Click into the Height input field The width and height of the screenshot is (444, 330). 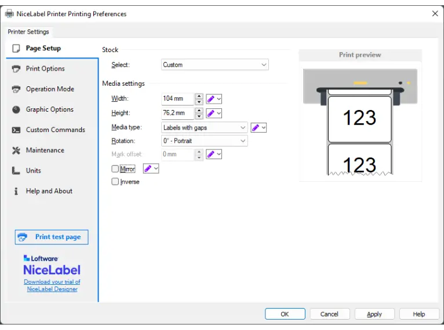point(177,113)
